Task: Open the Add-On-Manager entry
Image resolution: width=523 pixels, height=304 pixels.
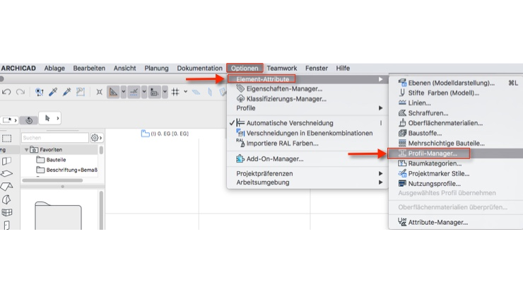Action: tap(307, 159)
